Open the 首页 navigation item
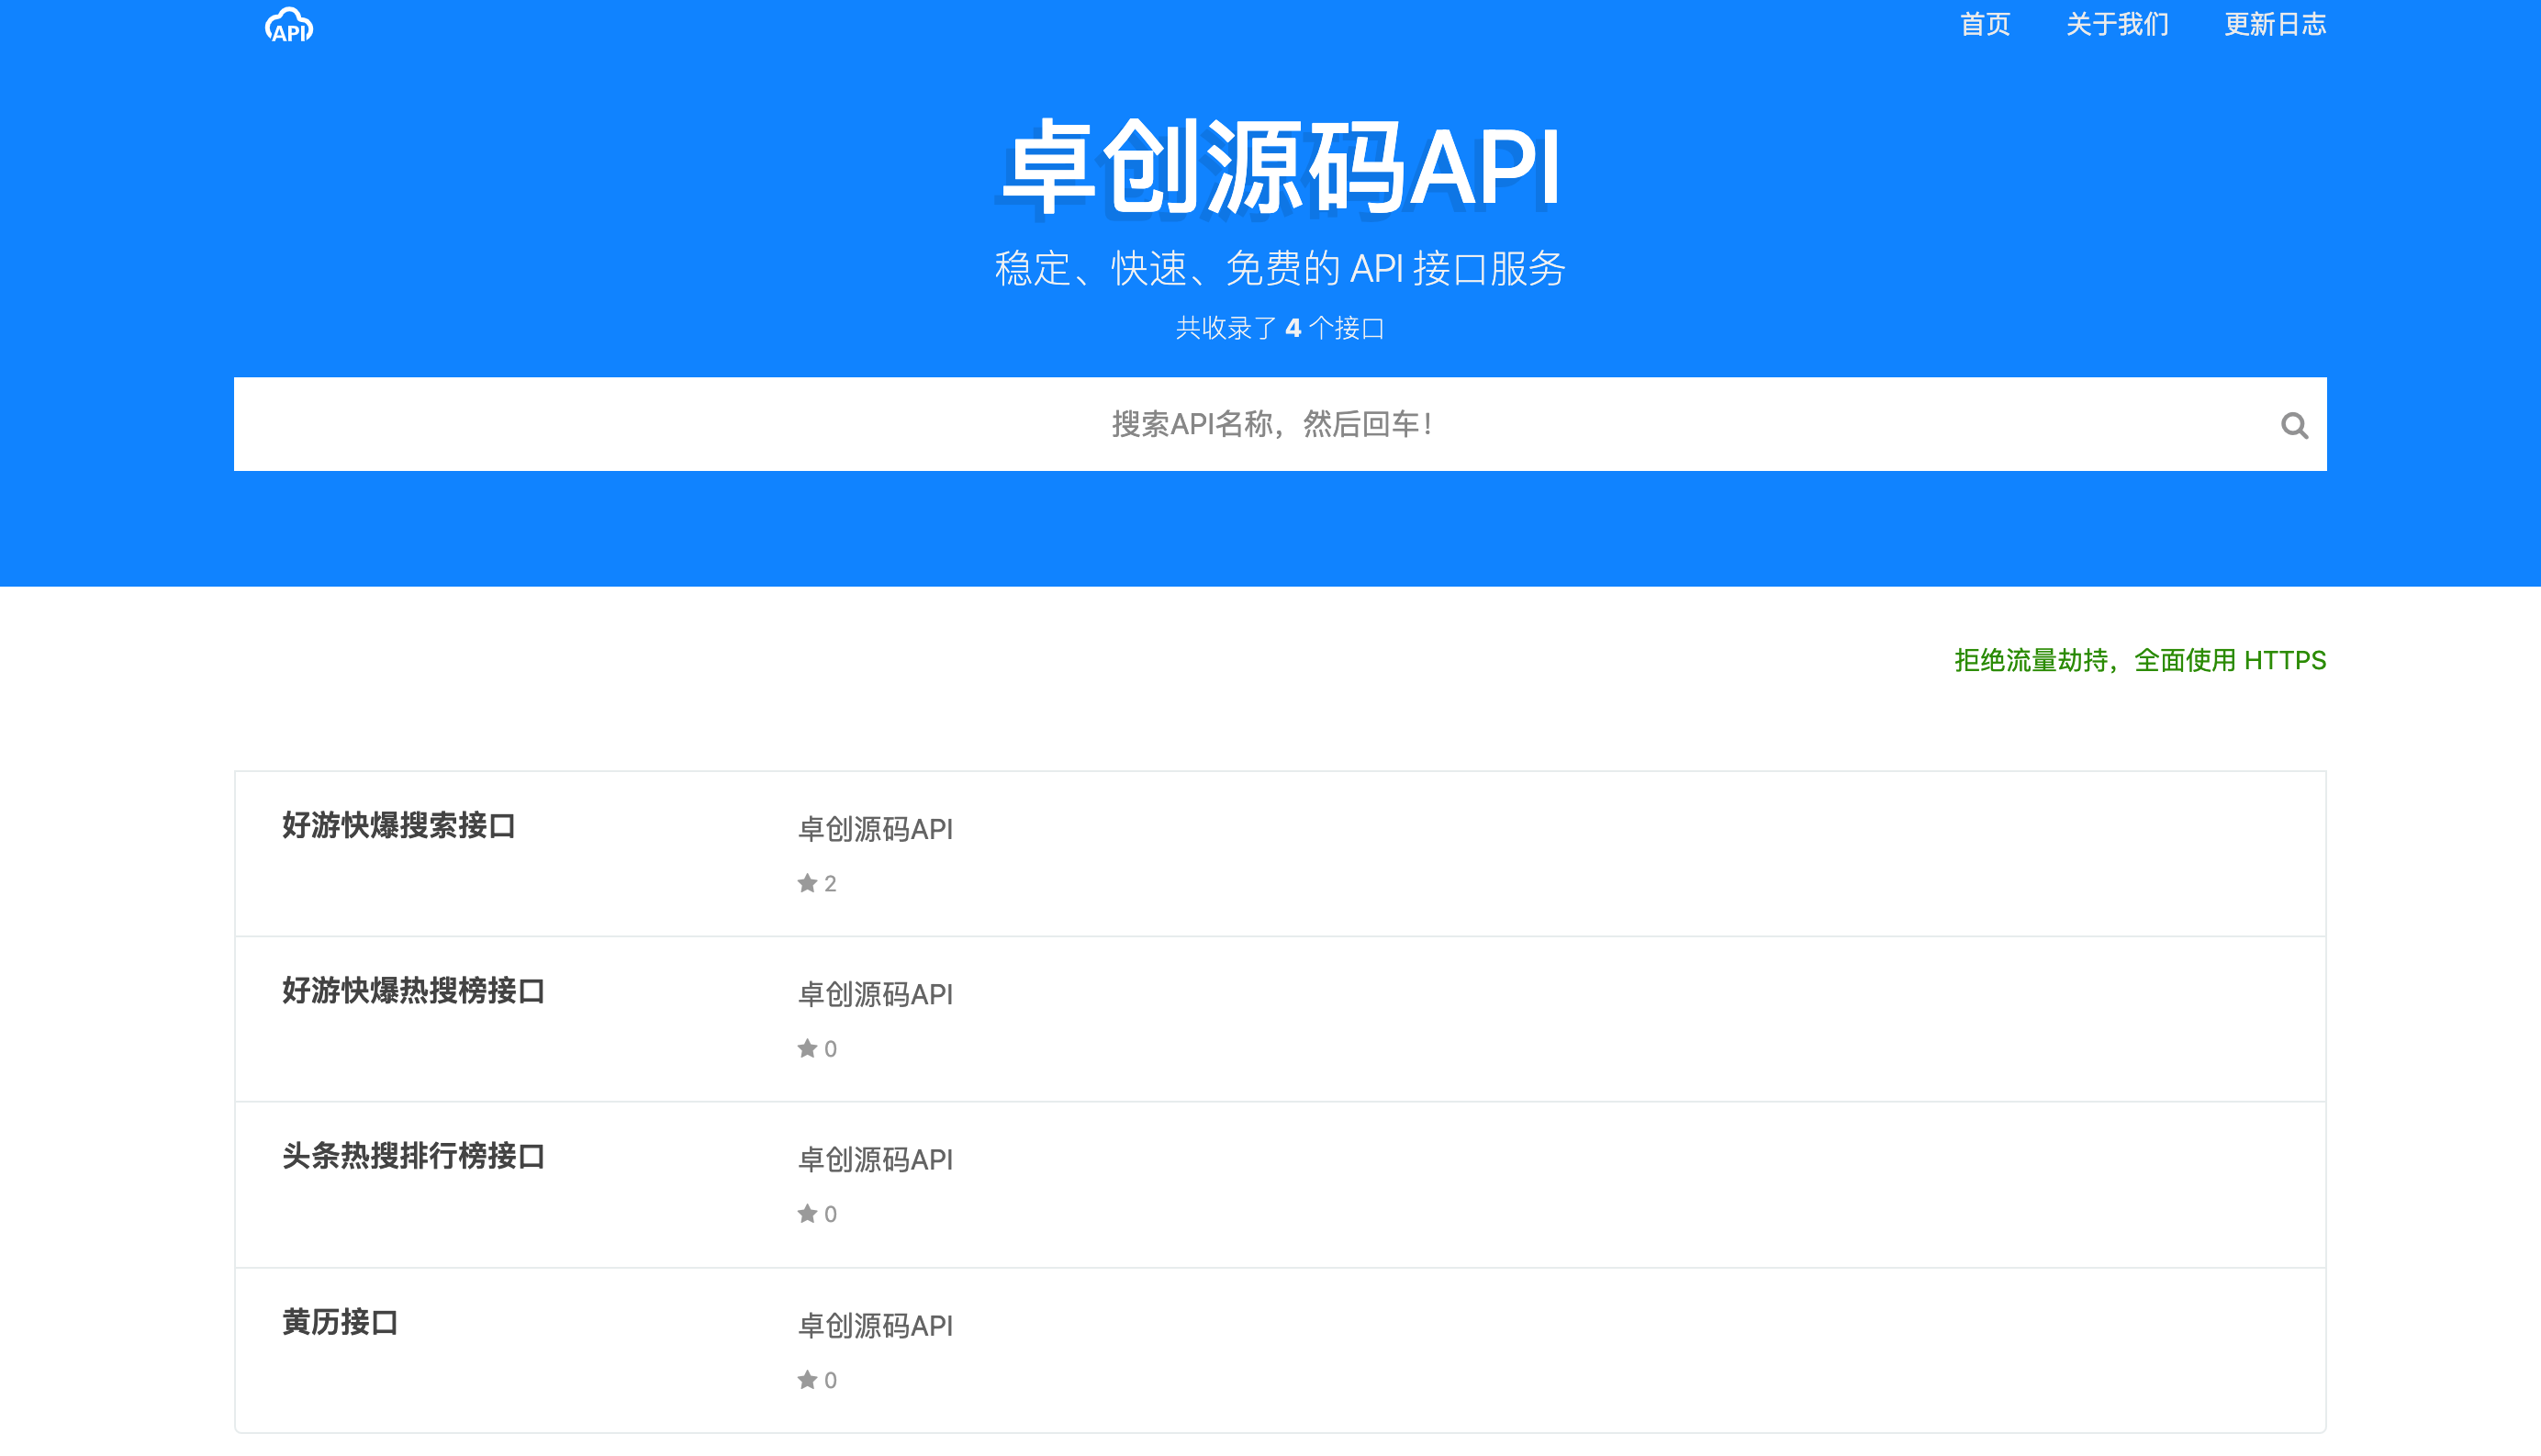The height and width of the screenshot is (1456, 2541). pos(1985,25)
